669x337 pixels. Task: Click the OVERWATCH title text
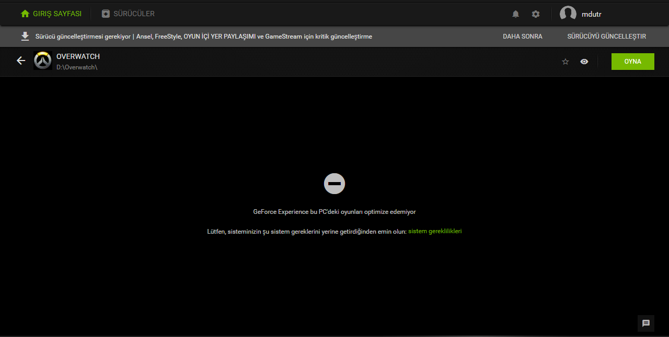(x=78, y=56)
